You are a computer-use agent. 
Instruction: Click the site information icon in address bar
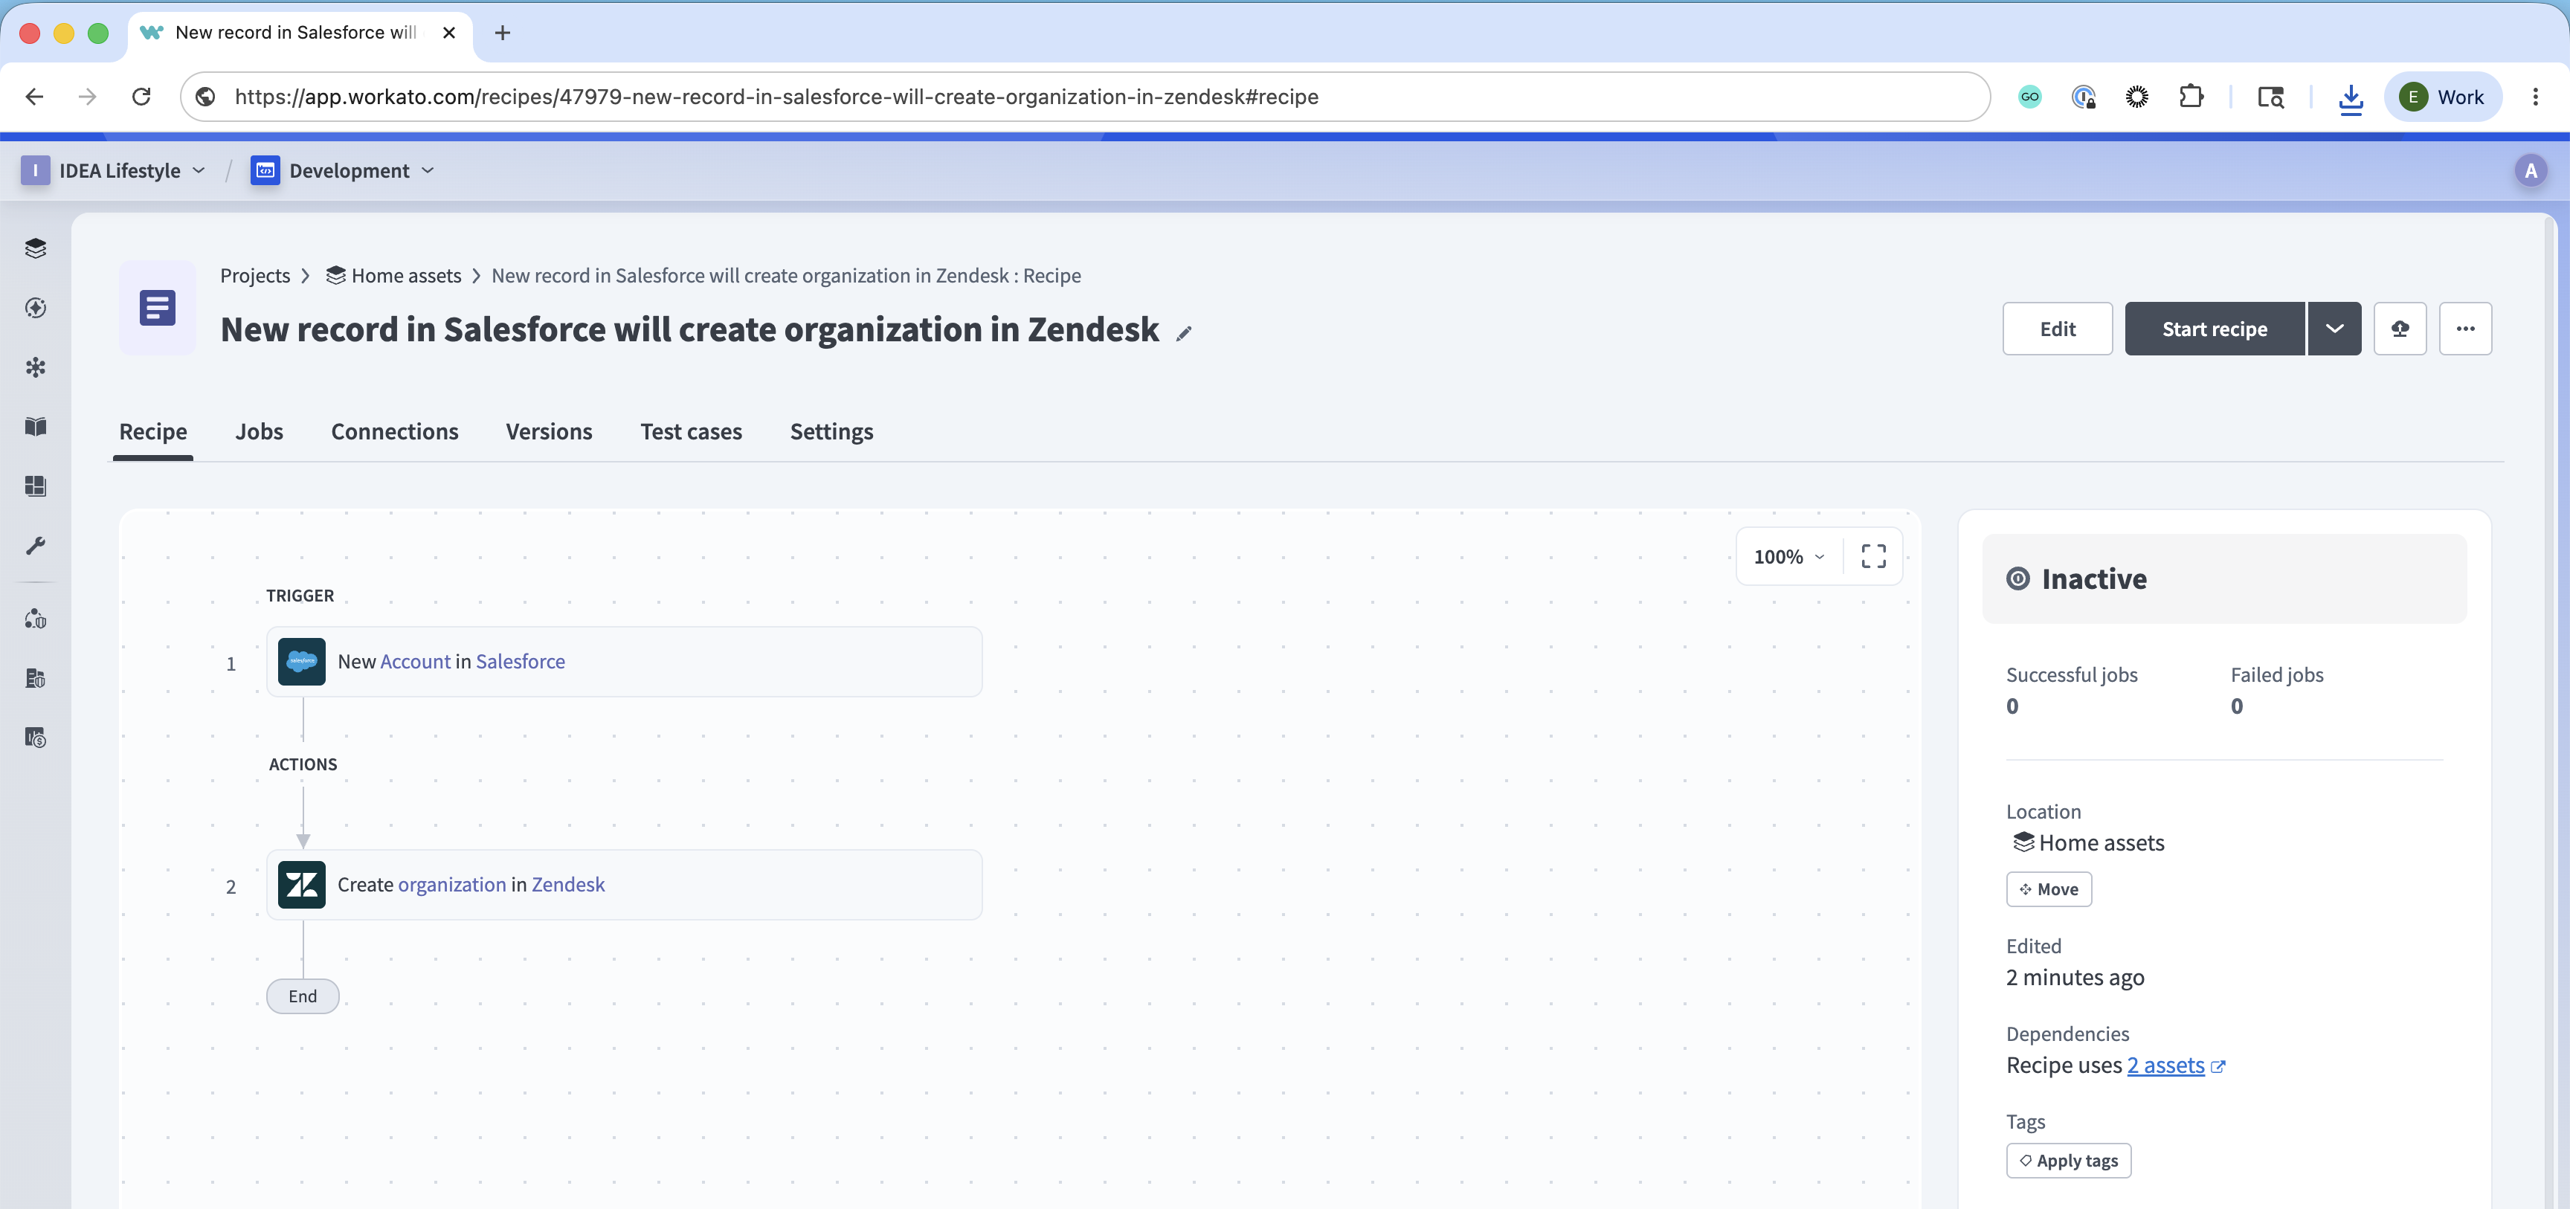tap(205, 97)
